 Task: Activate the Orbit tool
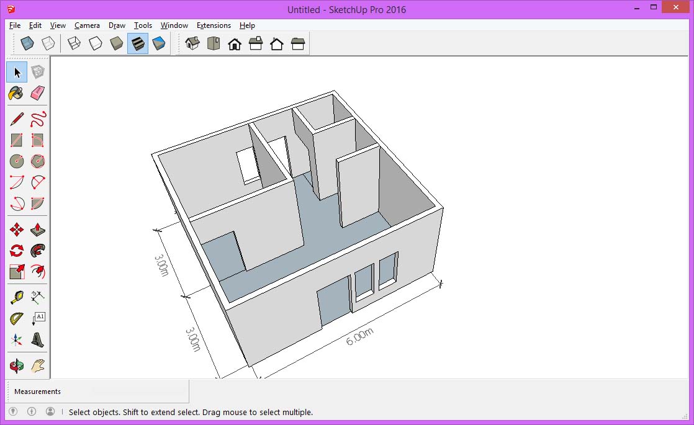tap(16, 365)
